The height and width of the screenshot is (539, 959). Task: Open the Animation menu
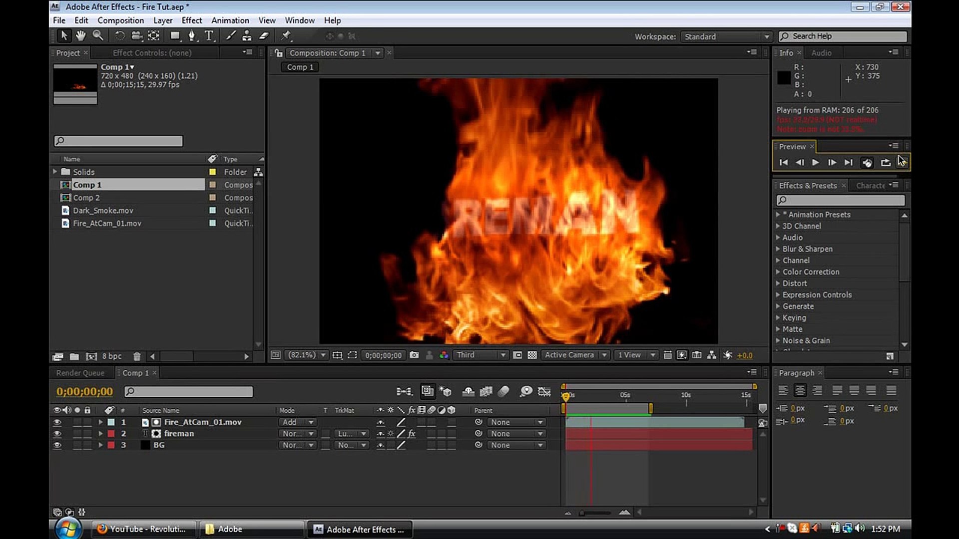(230, 20)
